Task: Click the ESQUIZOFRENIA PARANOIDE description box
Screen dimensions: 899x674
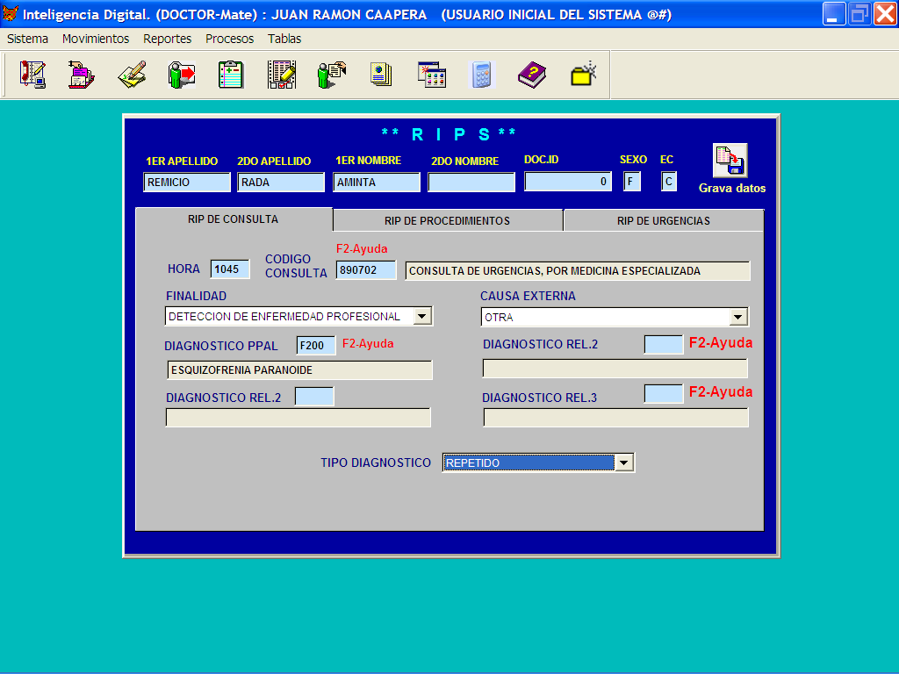Action: (x=299, y=370)
